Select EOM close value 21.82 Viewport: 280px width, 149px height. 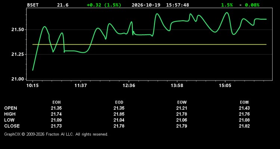click(244, 126)
